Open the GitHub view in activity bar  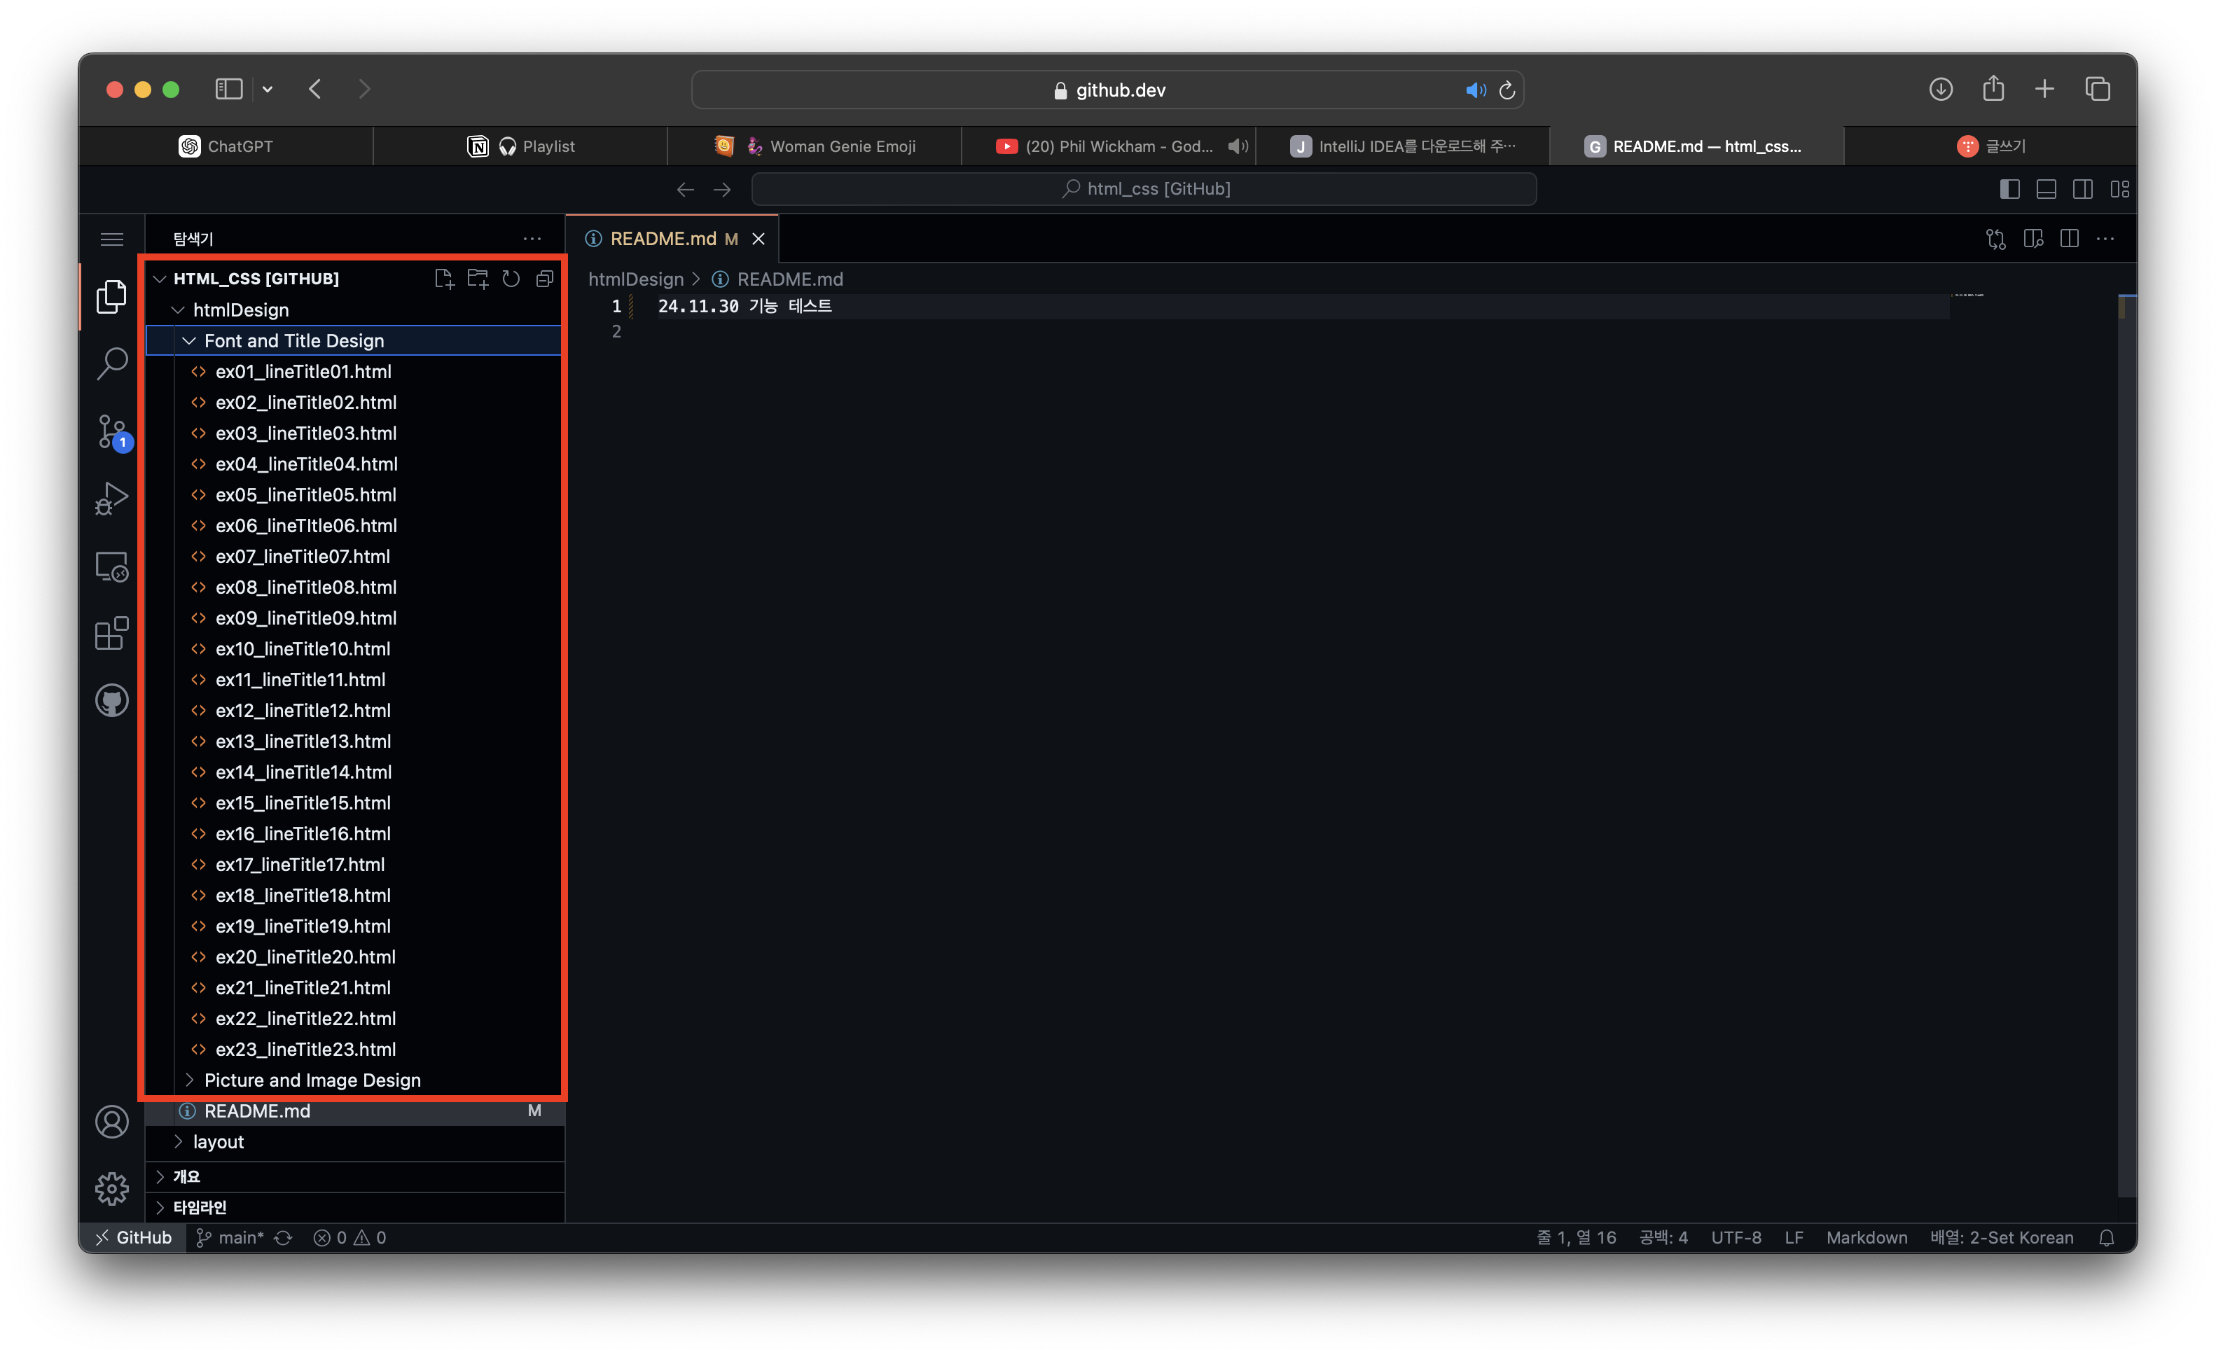click(x=111, y=700)
